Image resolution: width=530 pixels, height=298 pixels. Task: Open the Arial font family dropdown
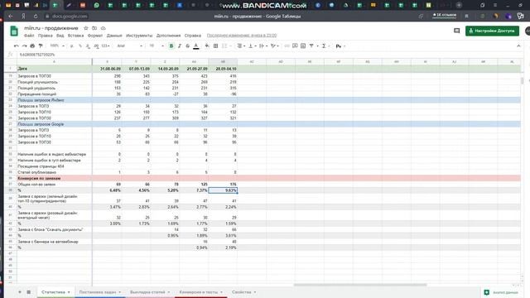tap(129, 46)
